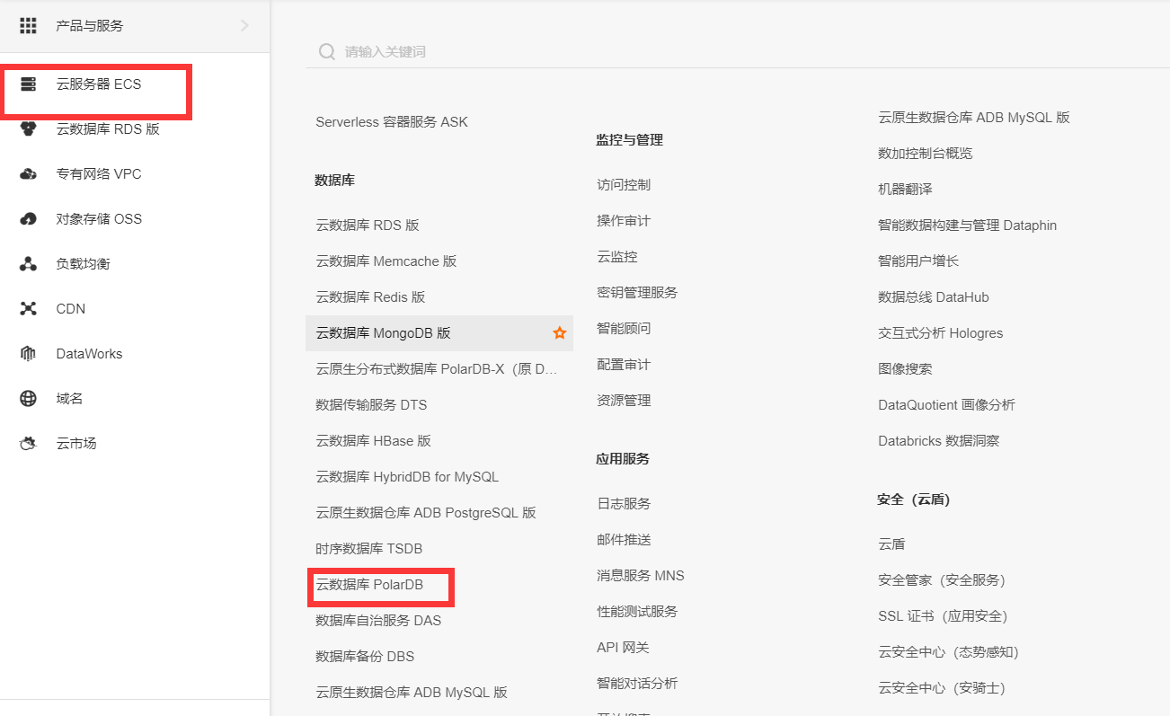Open 数据总线 DataHub
The height and width of the screenshot is (716, 1170).
(x=934, y=297)
